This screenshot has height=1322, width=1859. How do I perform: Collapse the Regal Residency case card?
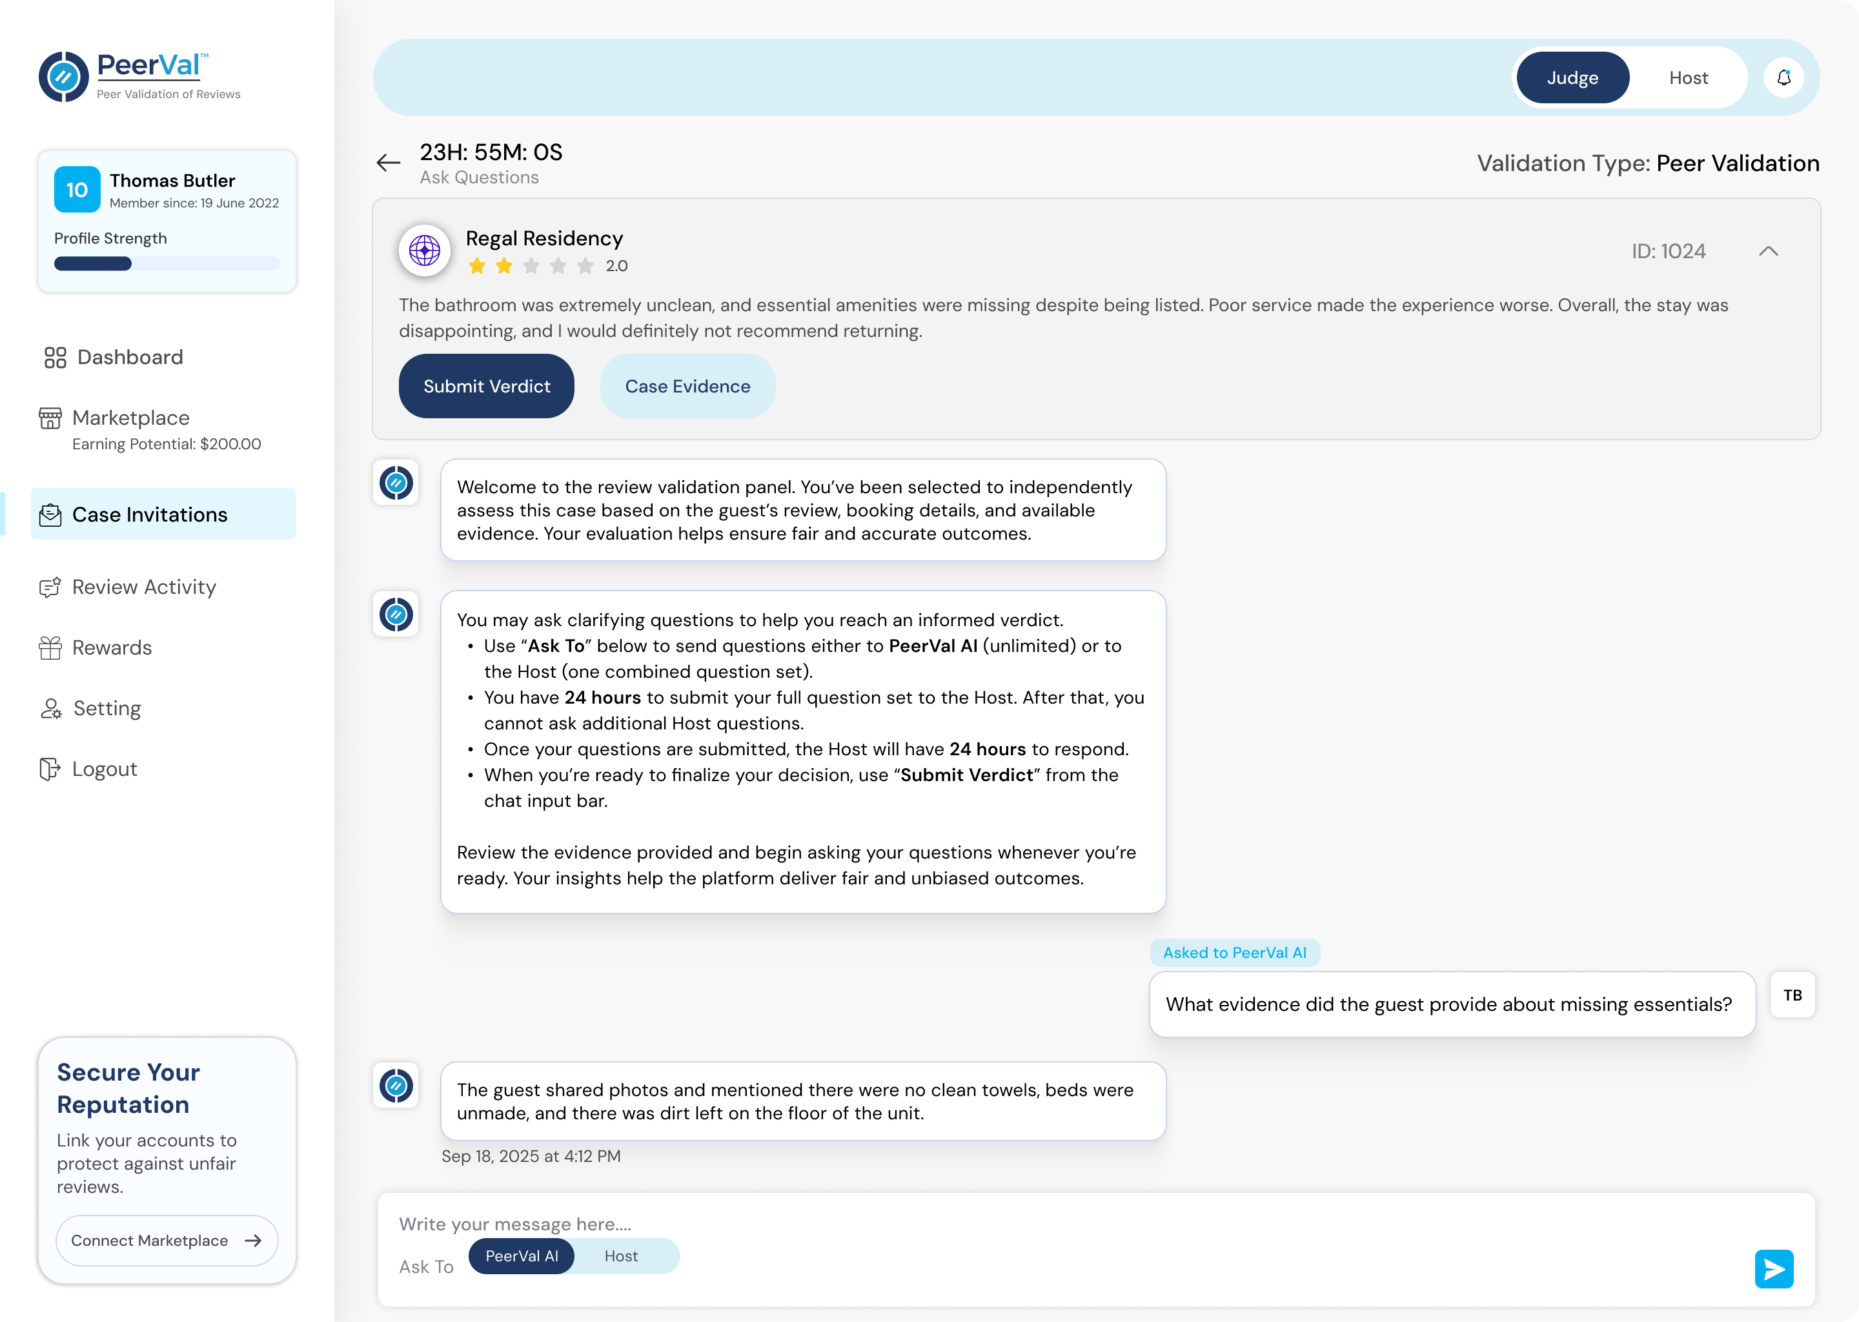tap(1768, 250)
